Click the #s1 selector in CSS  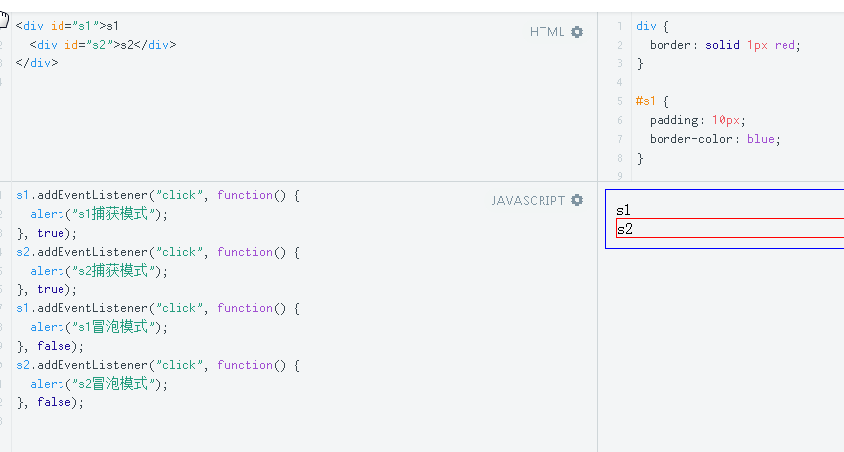point(646,101)
